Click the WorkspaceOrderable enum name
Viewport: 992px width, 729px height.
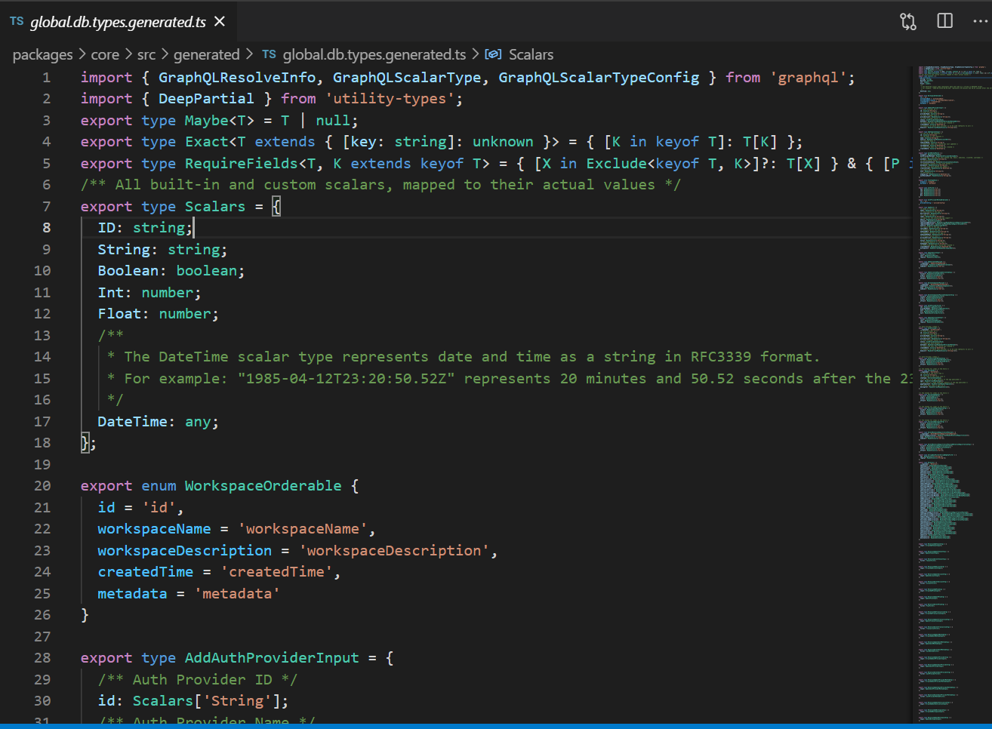click(x=263, y=486)
